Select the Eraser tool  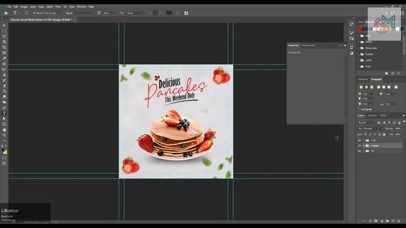click(4, 86)
